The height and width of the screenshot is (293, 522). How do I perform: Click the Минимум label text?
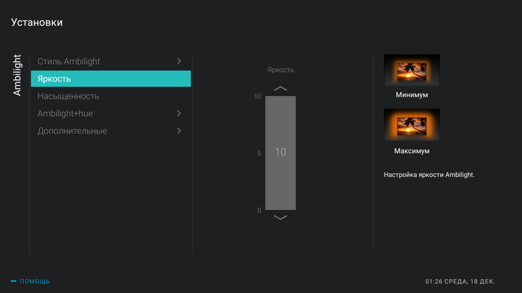click(411, 95)
